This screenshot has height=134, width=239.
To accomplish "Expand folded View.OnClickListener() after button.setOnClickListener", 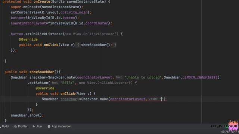I will (x=91, y=34).
